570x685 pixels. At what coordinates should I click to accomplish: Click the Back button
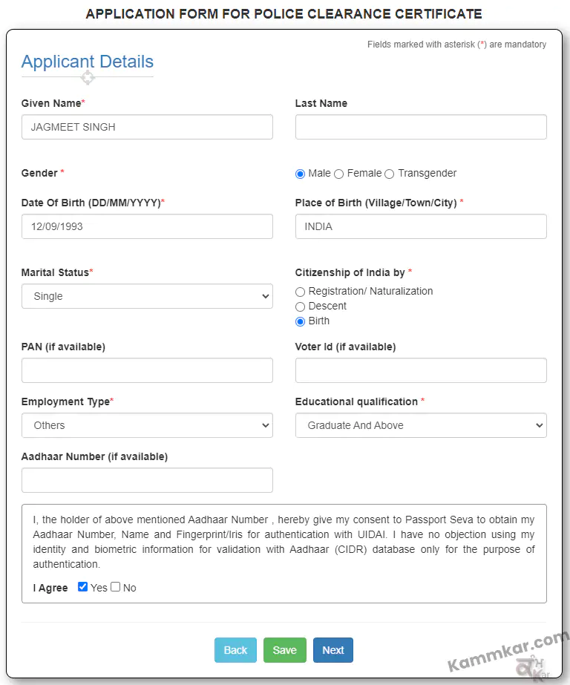coord(235,650)
